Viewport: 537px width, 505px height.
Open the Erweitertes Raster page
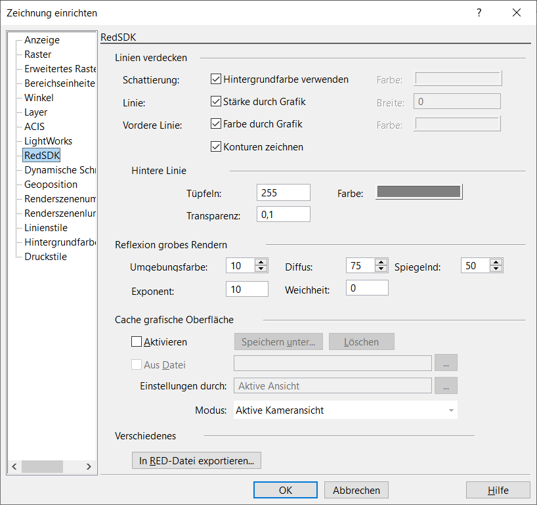pyautogui.click(x=60, y=69)
